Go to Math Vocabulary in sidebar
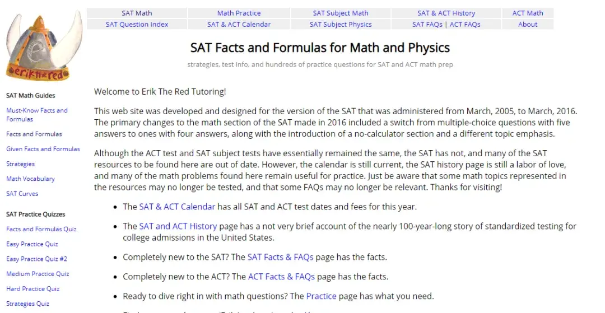Screen dimensions: 605x313 point(30,179)
